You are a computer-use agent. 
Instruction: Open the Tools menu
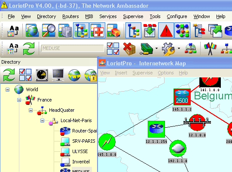tap(155, 16)
